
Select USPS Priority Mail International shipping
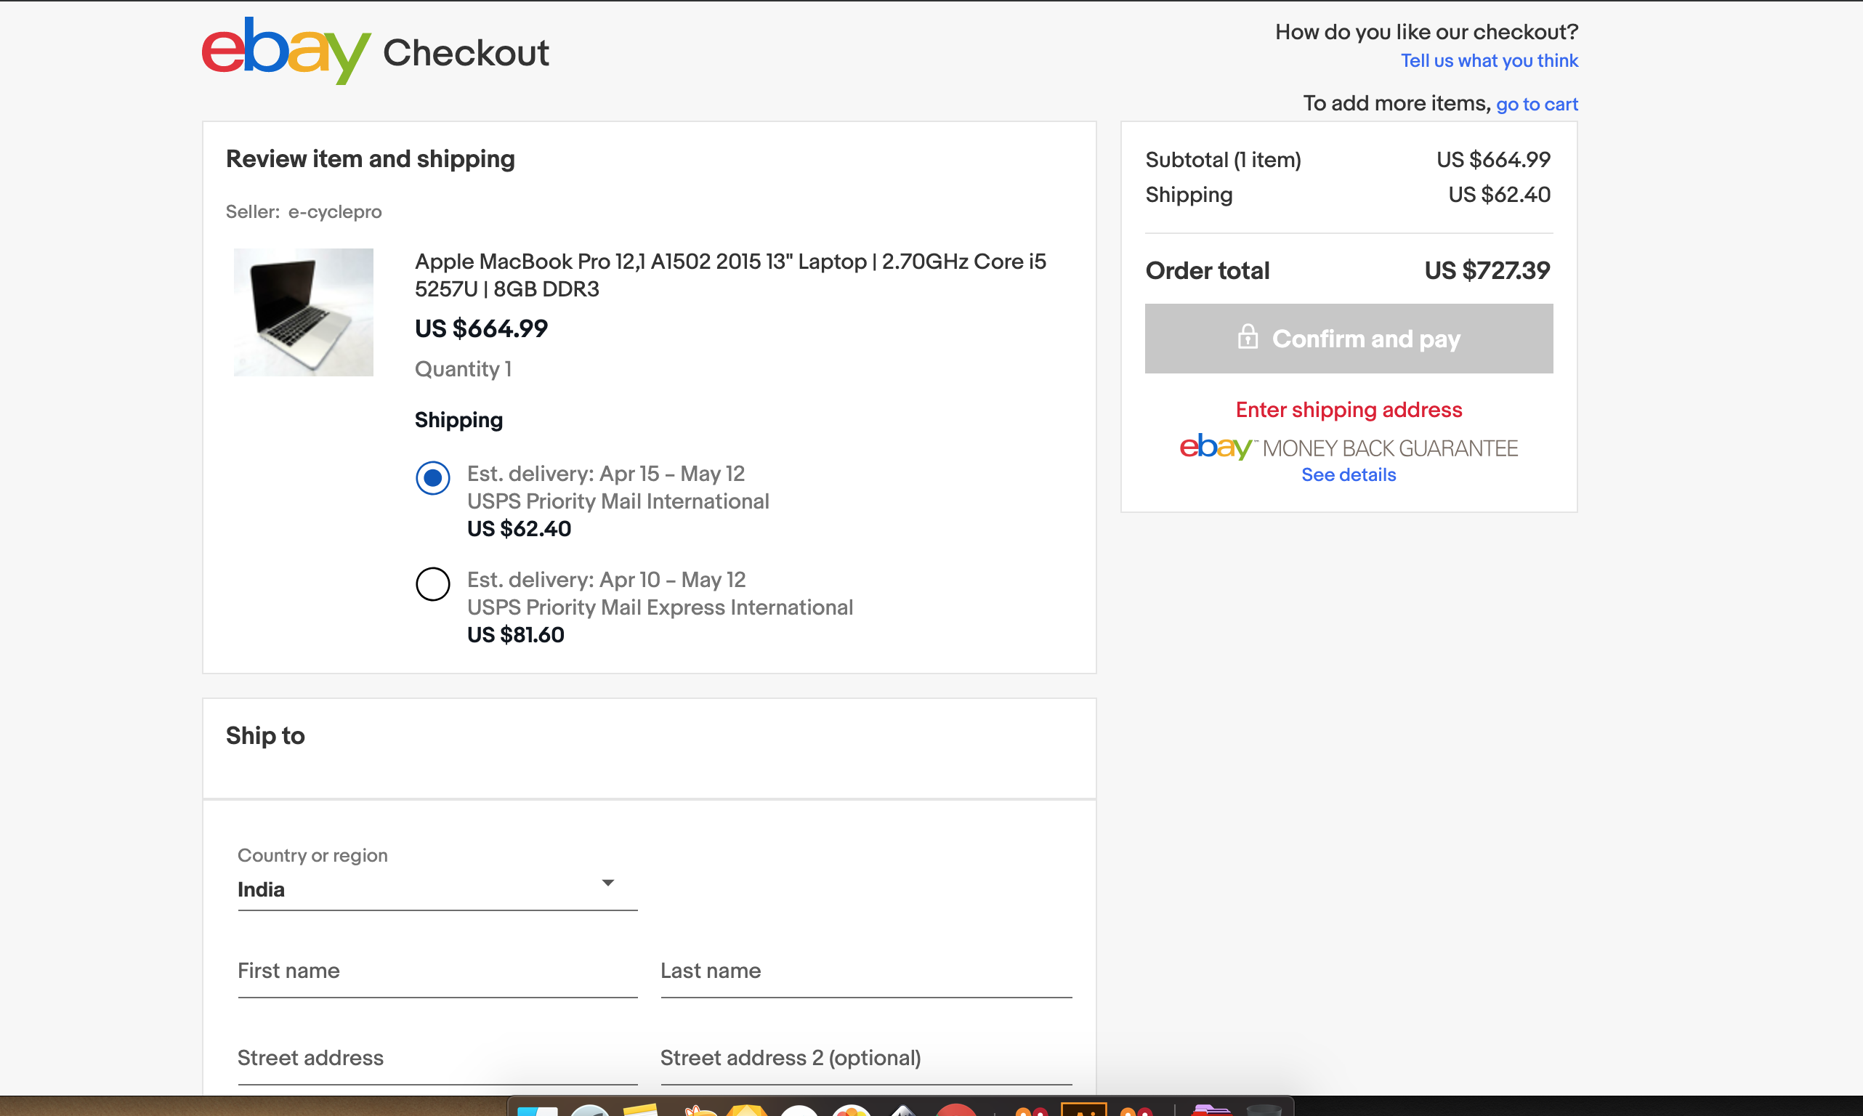[x=433, y=477]
